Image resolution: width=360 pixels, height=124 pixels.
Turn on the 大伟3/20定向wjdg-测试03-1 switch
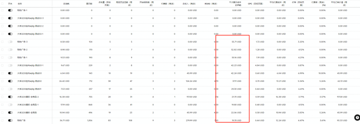coord(10,65)
